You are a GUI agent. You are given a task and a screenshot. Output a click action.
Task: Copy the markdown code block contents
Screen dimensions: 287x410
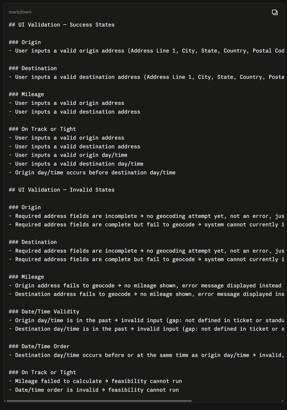[x=275, y=12]
